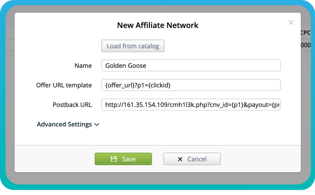Focus the Name input field
The image size is (315, 195).
[x=191, y=66]
